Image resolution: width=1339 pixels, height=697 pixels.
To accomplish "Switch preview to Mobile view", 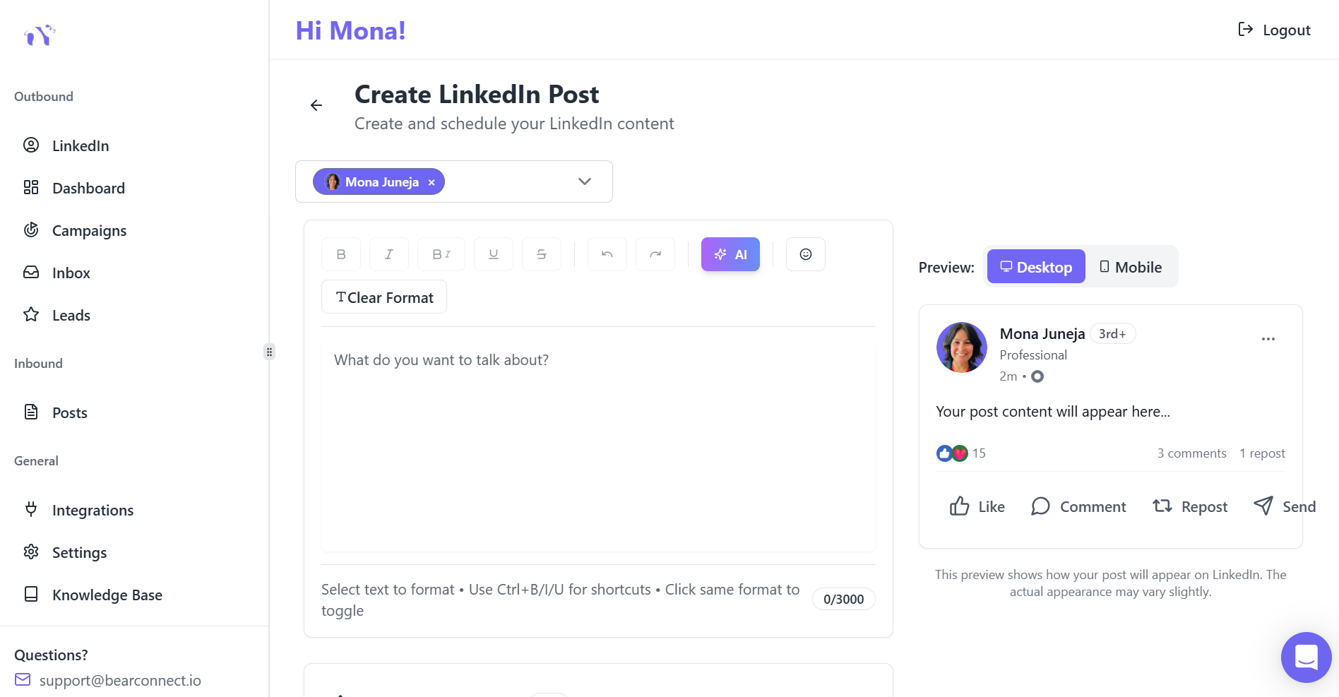I will click(x=1131, y=267).
